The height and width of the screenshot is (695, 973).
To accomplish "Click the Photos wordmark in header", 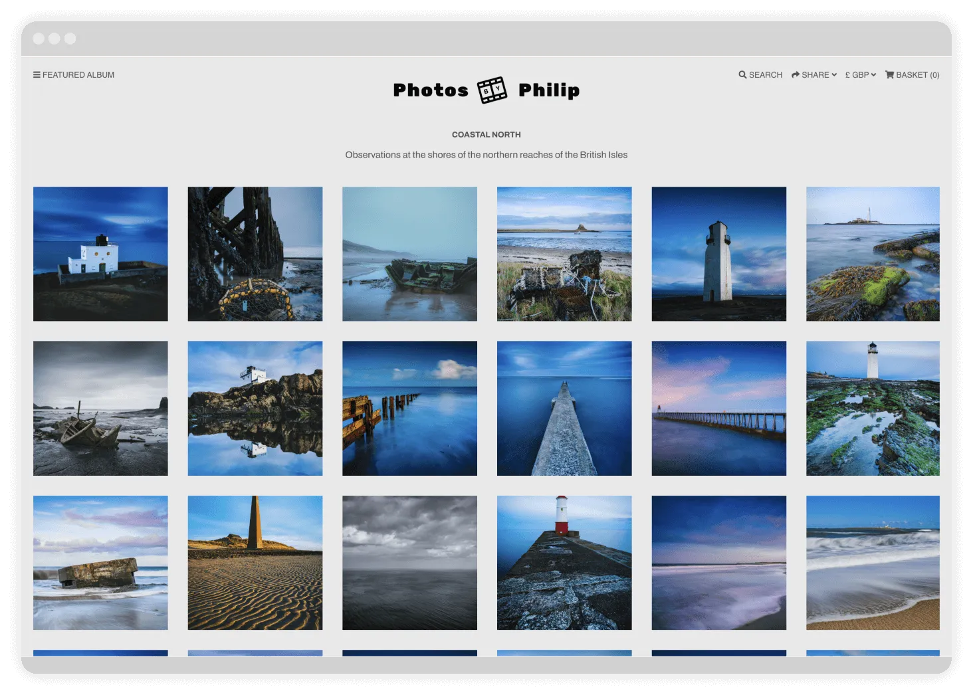I will coord(431,90).
